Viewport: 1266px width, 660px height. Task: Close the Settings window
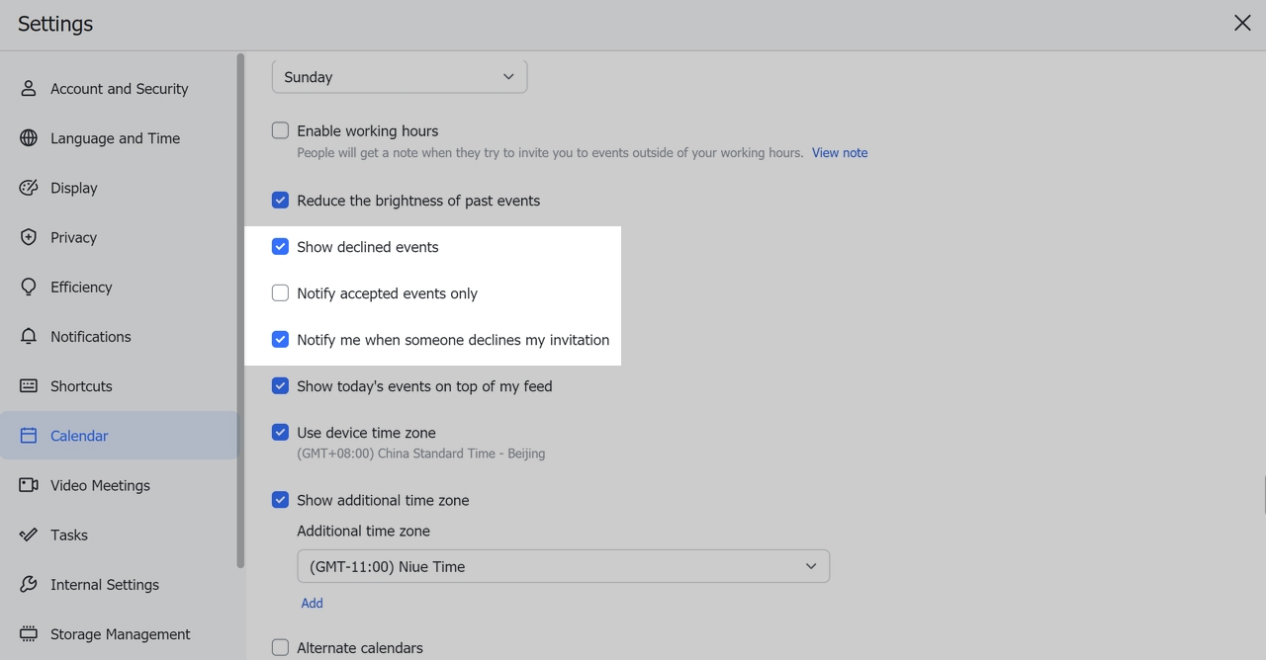(x=1242, y=24)
